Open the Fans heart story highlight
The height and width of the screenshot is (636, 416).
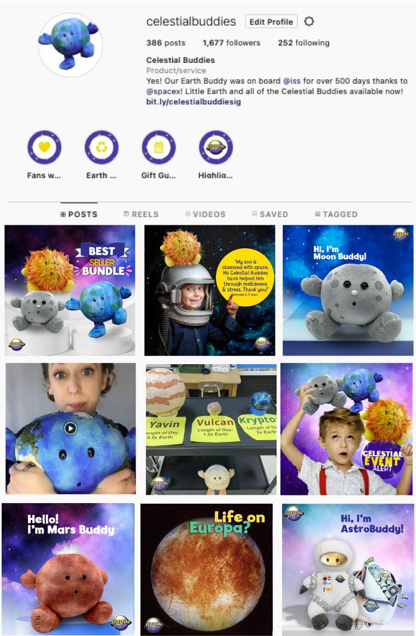(44, 147)
